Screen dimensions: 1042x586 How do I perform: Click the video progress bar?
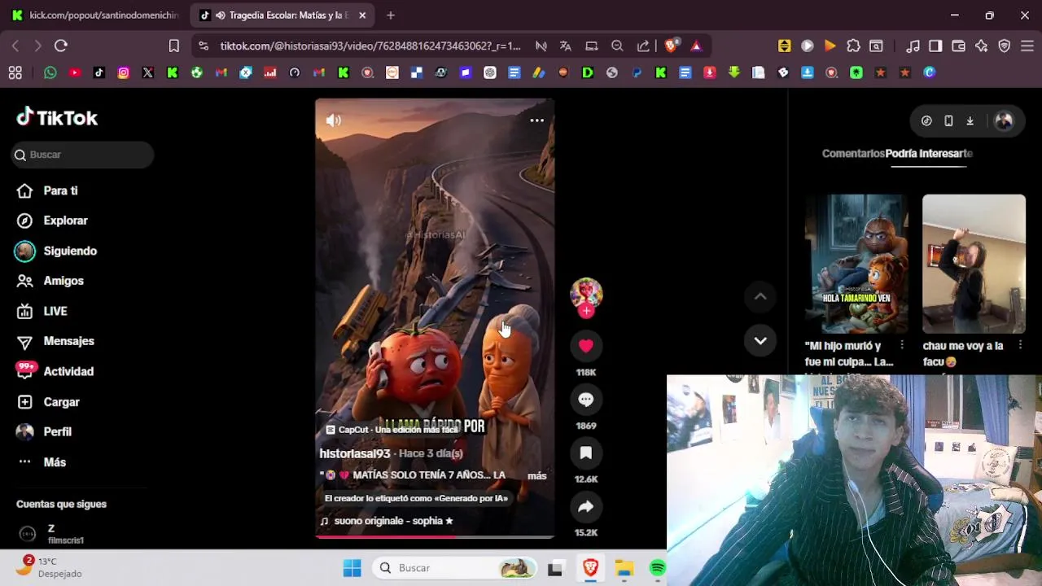click(x=435, y=536)
